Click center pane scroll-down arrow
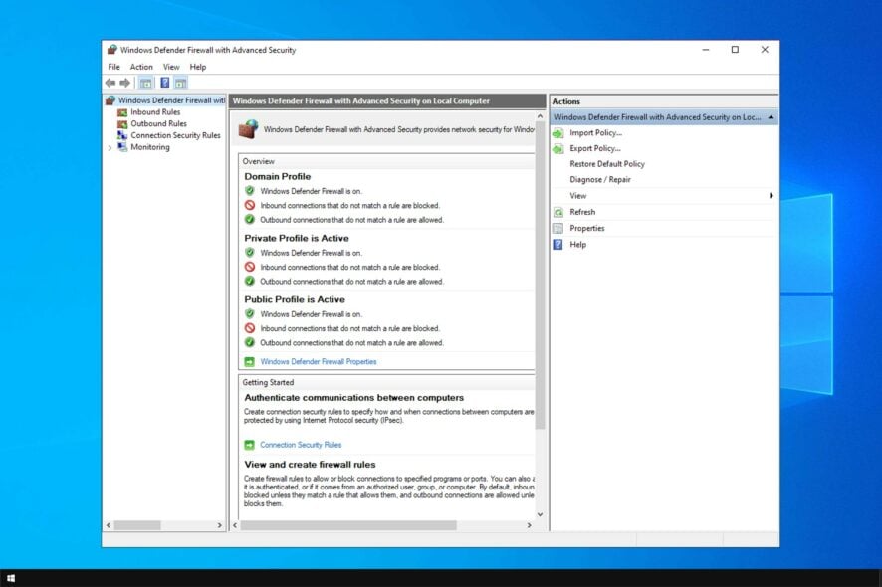882x587 pixels. click(x=540, y=514)
